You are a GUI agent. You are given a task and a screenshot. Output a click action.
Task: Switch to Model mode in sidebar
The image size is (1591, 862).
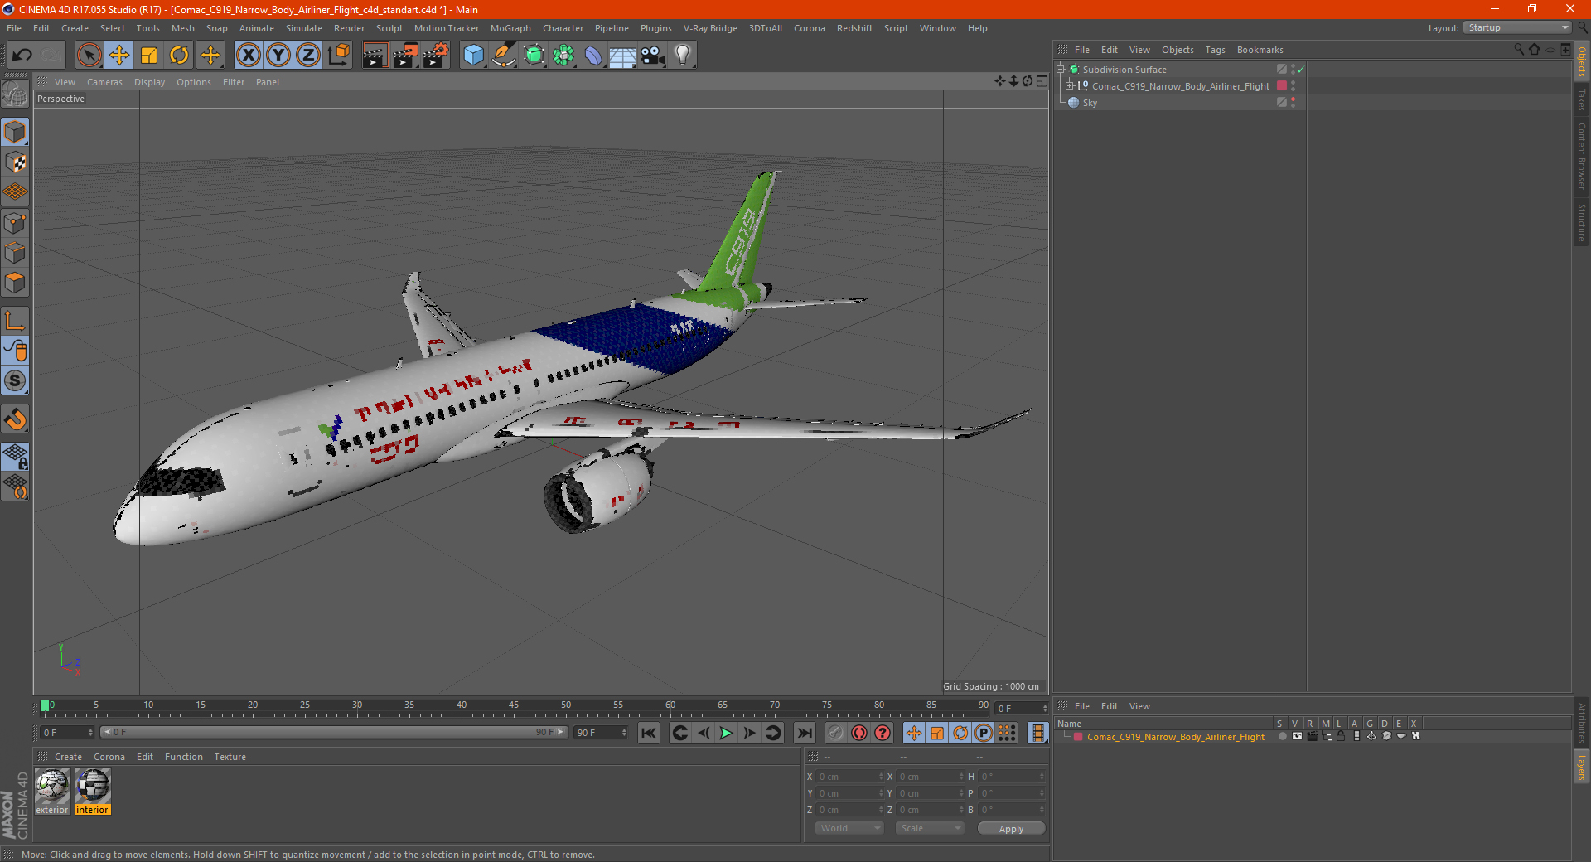point(15,132)
